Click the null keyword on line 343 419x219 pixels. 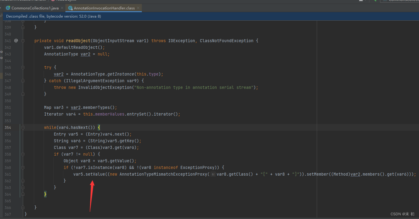coord(103,54)
